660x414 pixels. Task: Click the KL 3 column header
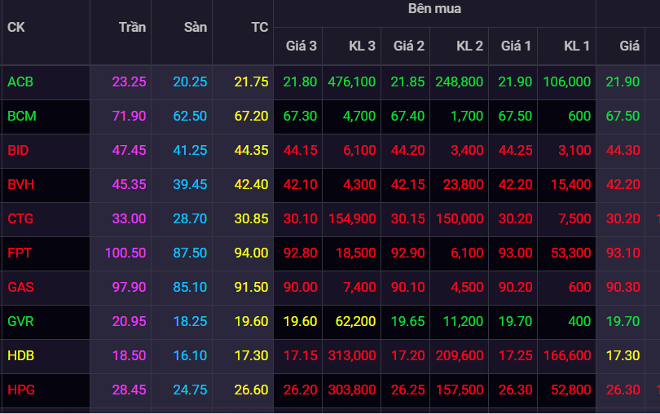362,46
